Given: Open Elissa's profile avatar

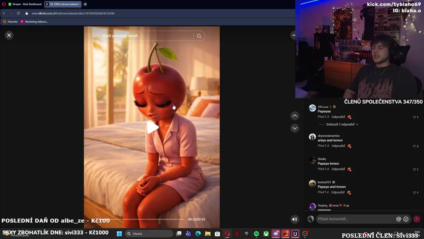Looking at the screenshot, I should coord(312,108).
